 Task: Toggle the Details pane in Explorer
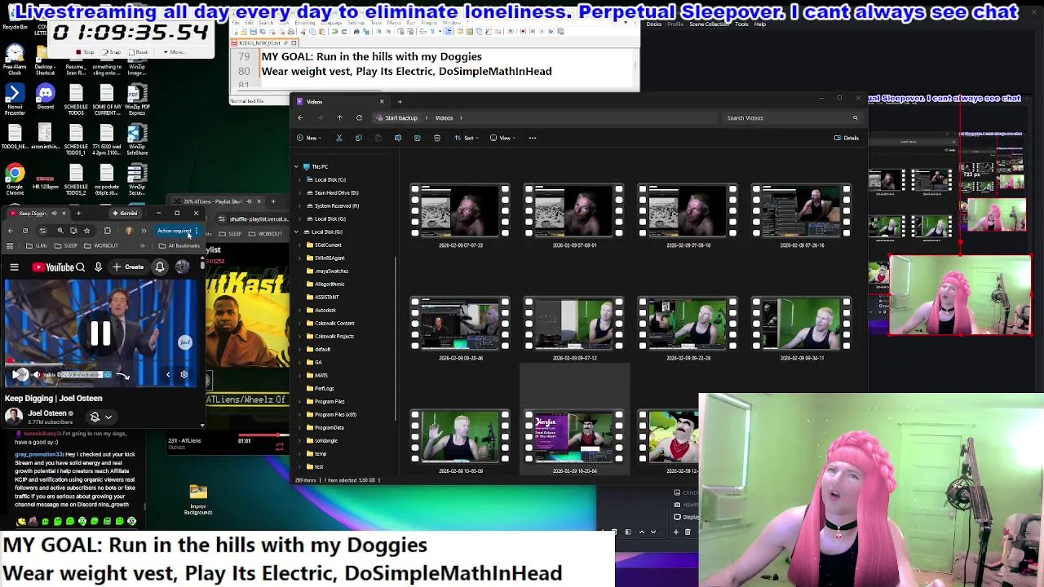[x=847, y=138]
